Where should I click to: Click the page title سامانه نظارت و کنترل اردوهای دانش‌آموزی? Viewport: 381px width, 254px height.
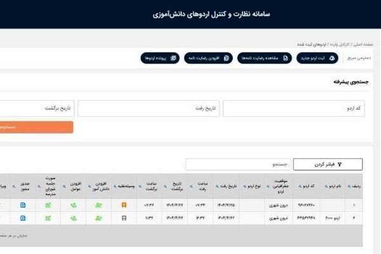[x=211, y=15]
